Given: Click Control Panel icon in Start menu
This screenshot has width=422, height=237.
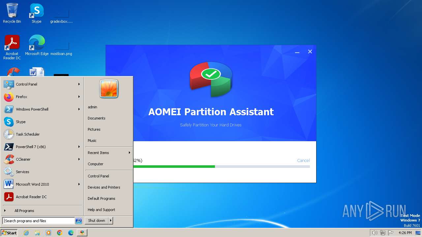Looking at the screenshot, I should (9, 84).
